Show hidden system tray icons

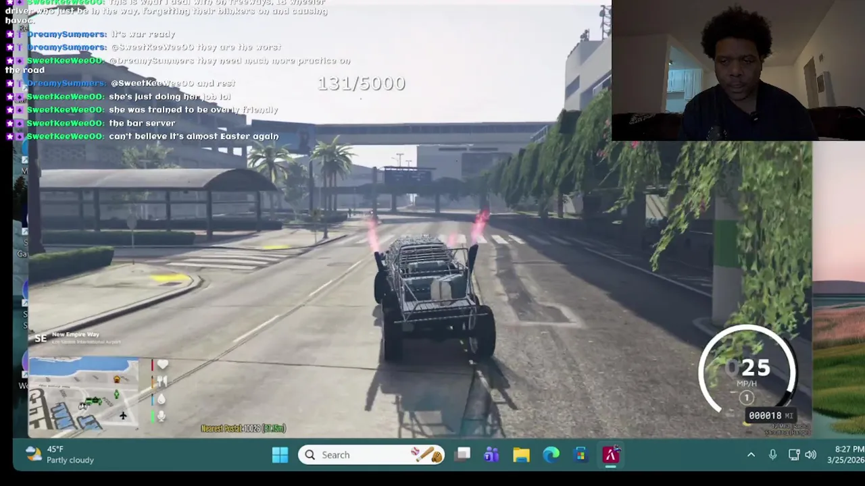pos(751,455)
